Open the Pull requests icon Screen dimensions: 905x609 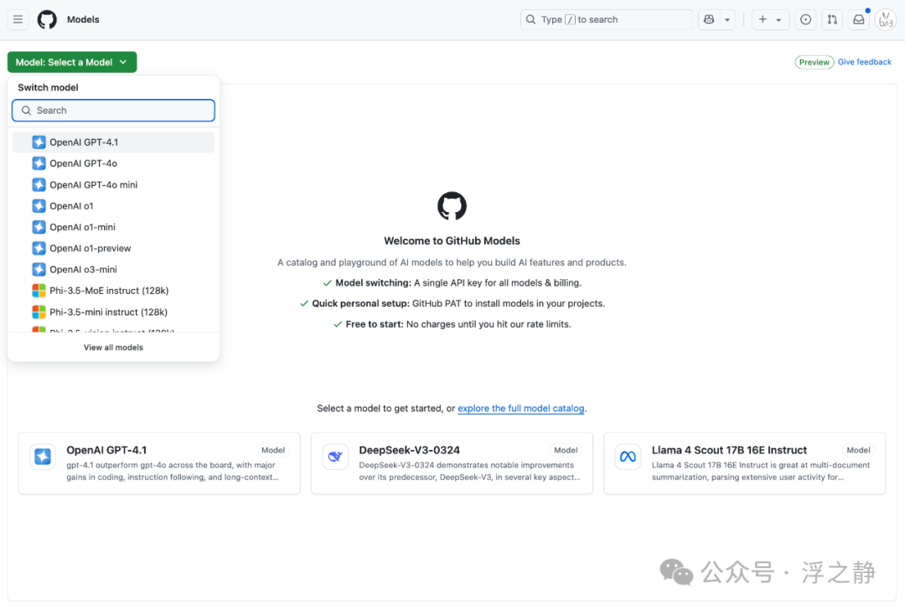pyautogui.click(x=832, y=19)
